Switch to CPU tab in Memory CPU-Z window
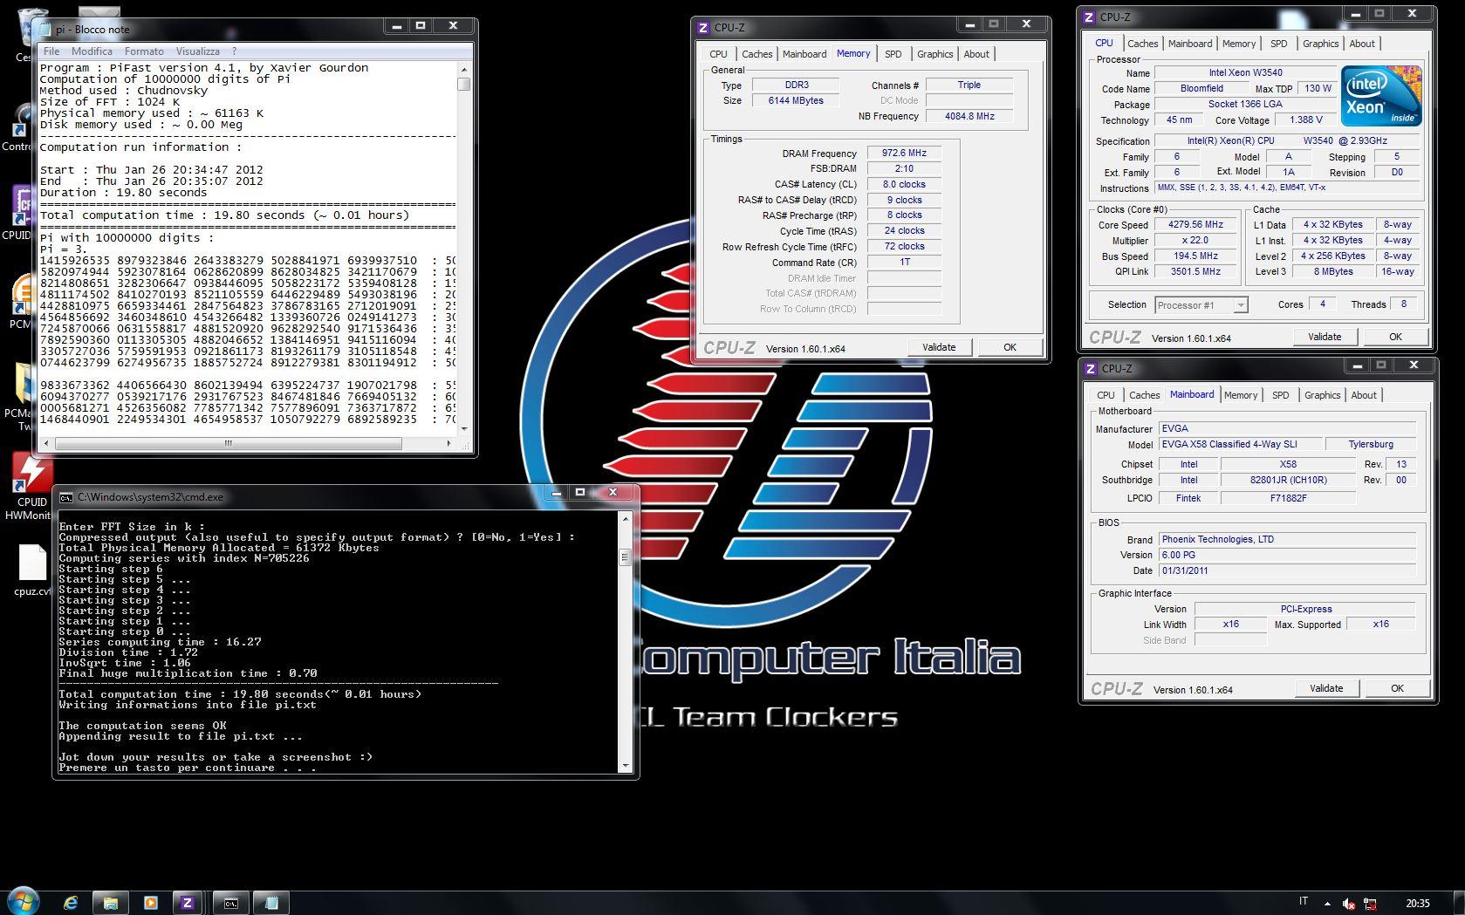This screenshot has height=915, width=1465. coord(718,54)
